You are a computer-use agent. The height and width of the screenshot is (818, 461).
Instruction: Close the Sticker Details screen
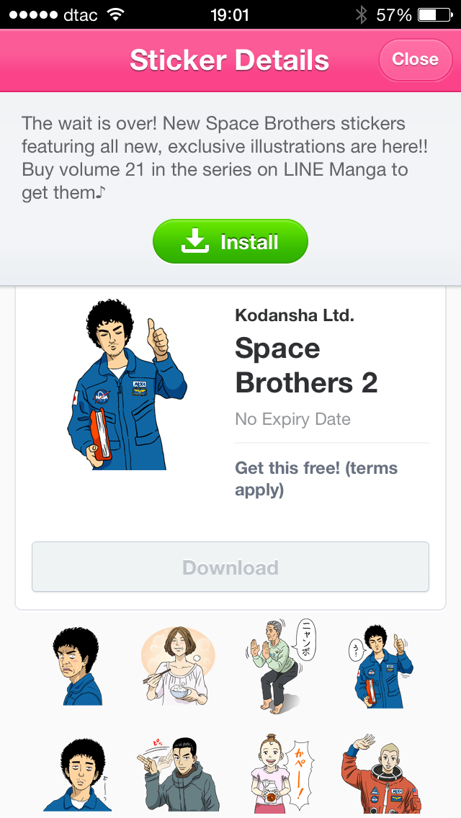tap(415, 59)
